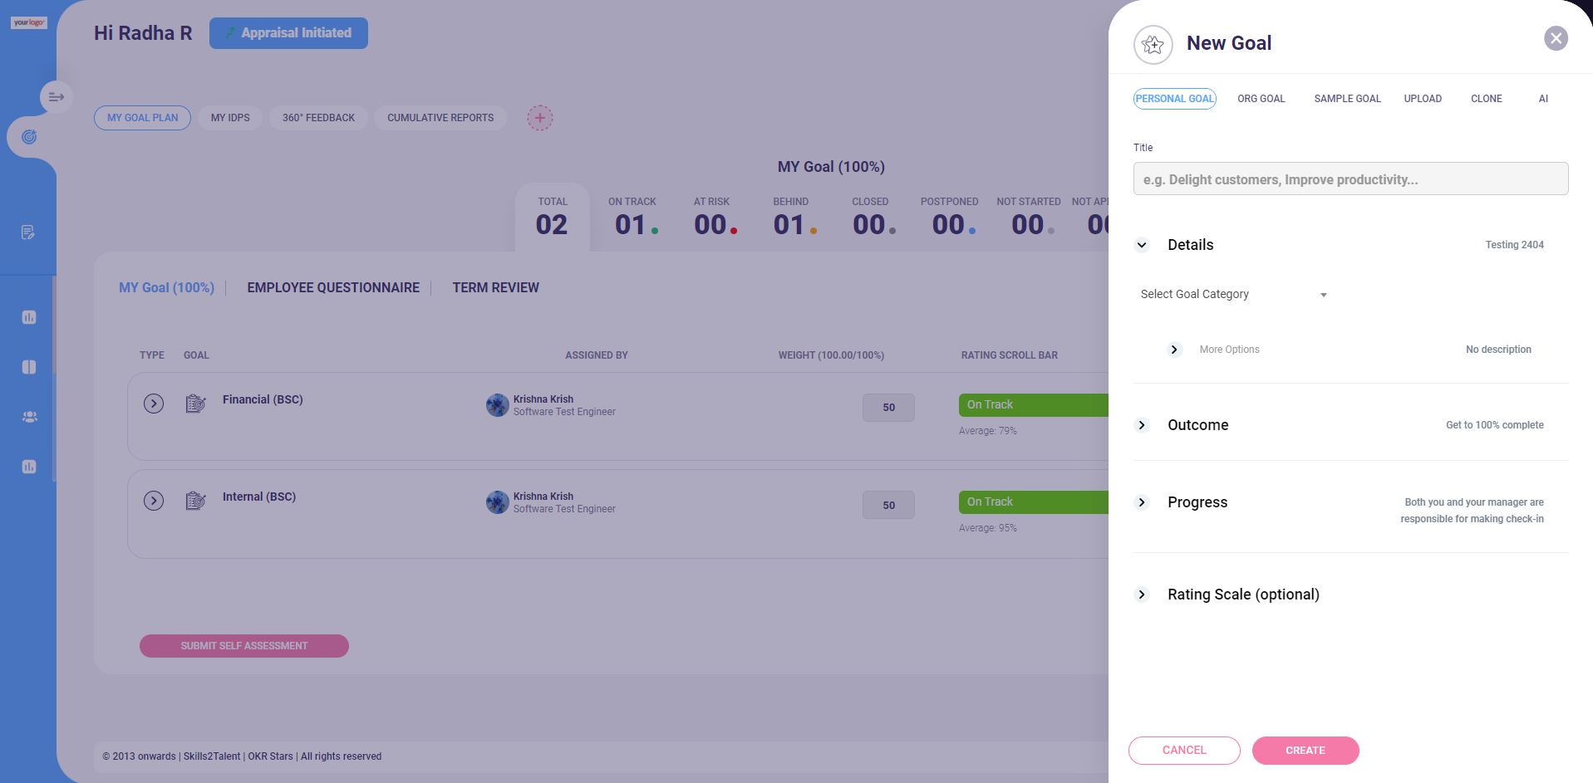1593x783 pixels.
Task: Click weight field 50 in Internal row
Action: 888,505
